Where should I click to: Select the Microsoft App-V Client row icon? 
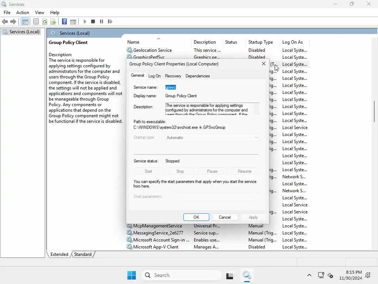130,247
